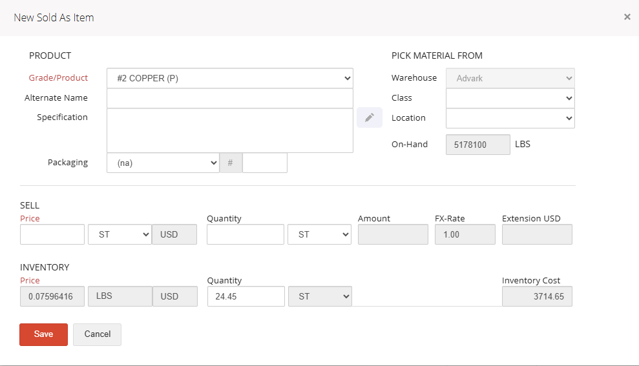Click the Inventory price LBS unit box
639x366 pixels.
pyautogui.click(x=120, y=296)
